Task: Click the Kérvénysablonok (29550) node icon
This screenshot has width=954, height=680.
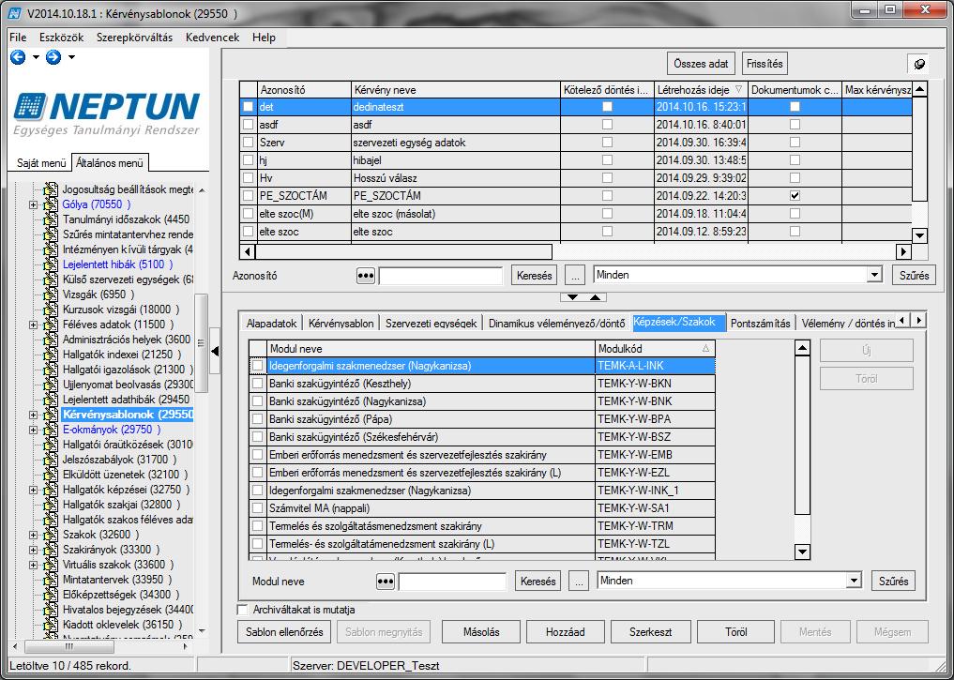Action: pos(51,415)
